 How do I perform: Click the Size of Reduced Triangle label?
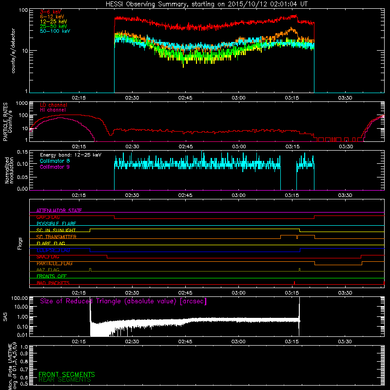click(123, 301)
